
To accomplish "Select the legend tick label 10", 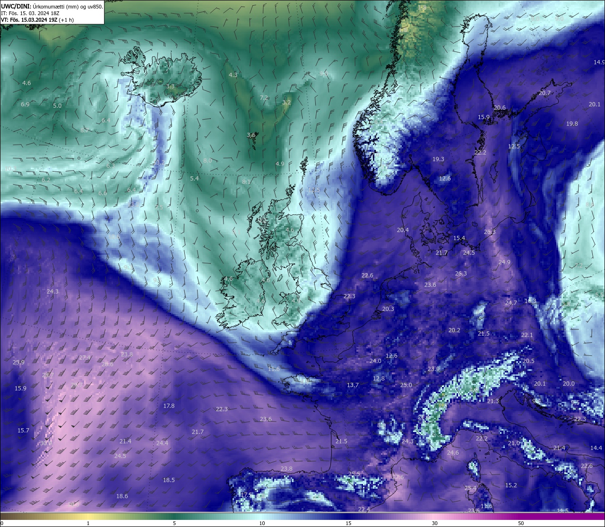I will (262, 523).
